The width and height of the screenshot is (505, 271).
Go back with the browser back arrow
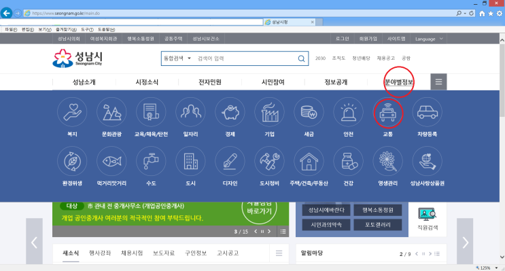[6, 13]
